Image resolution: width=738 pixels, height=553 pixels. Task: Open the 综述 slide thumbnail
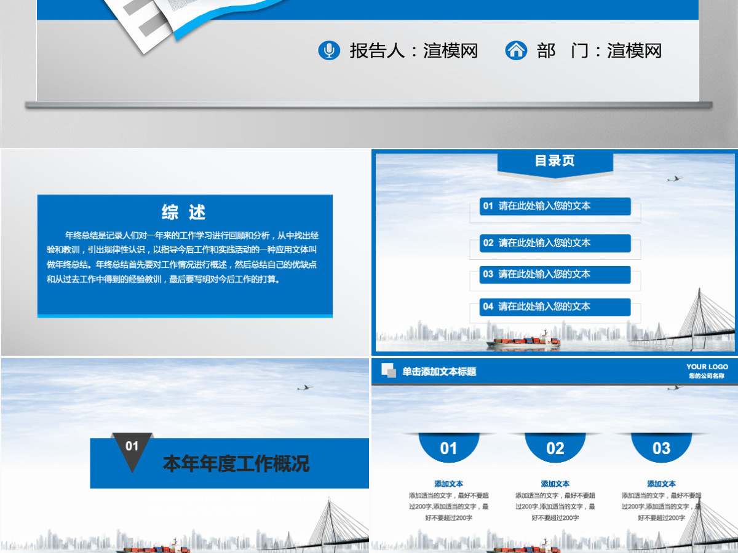(x=184, y=253)
